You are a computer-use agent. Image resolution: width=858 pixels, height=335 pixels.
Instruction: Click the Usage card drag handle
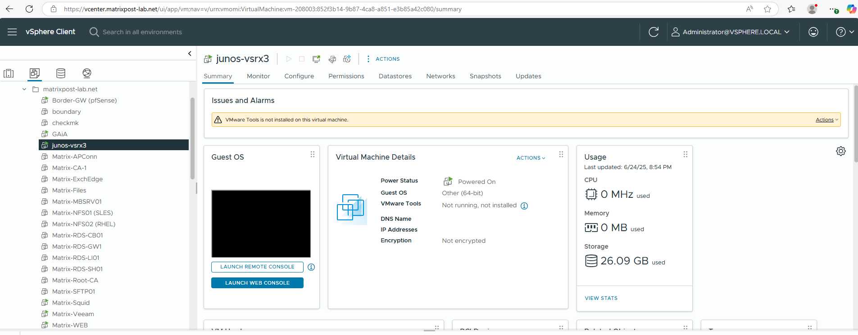[685, 154]
